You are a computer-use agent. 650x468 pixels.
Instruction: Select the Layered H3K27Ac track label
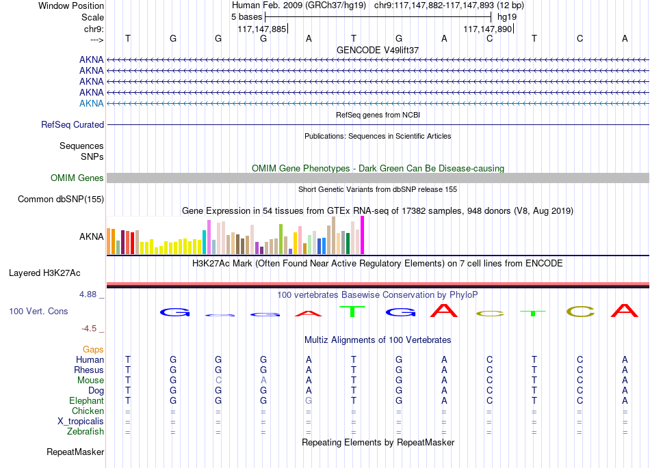[44, 273]
